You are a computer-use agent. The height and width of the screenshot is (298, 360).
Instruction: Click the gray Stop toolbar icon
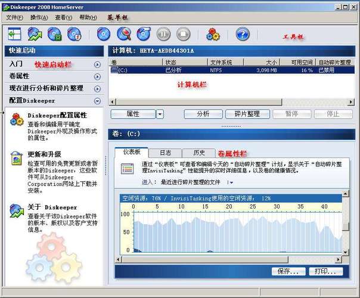tap(183, 34)
